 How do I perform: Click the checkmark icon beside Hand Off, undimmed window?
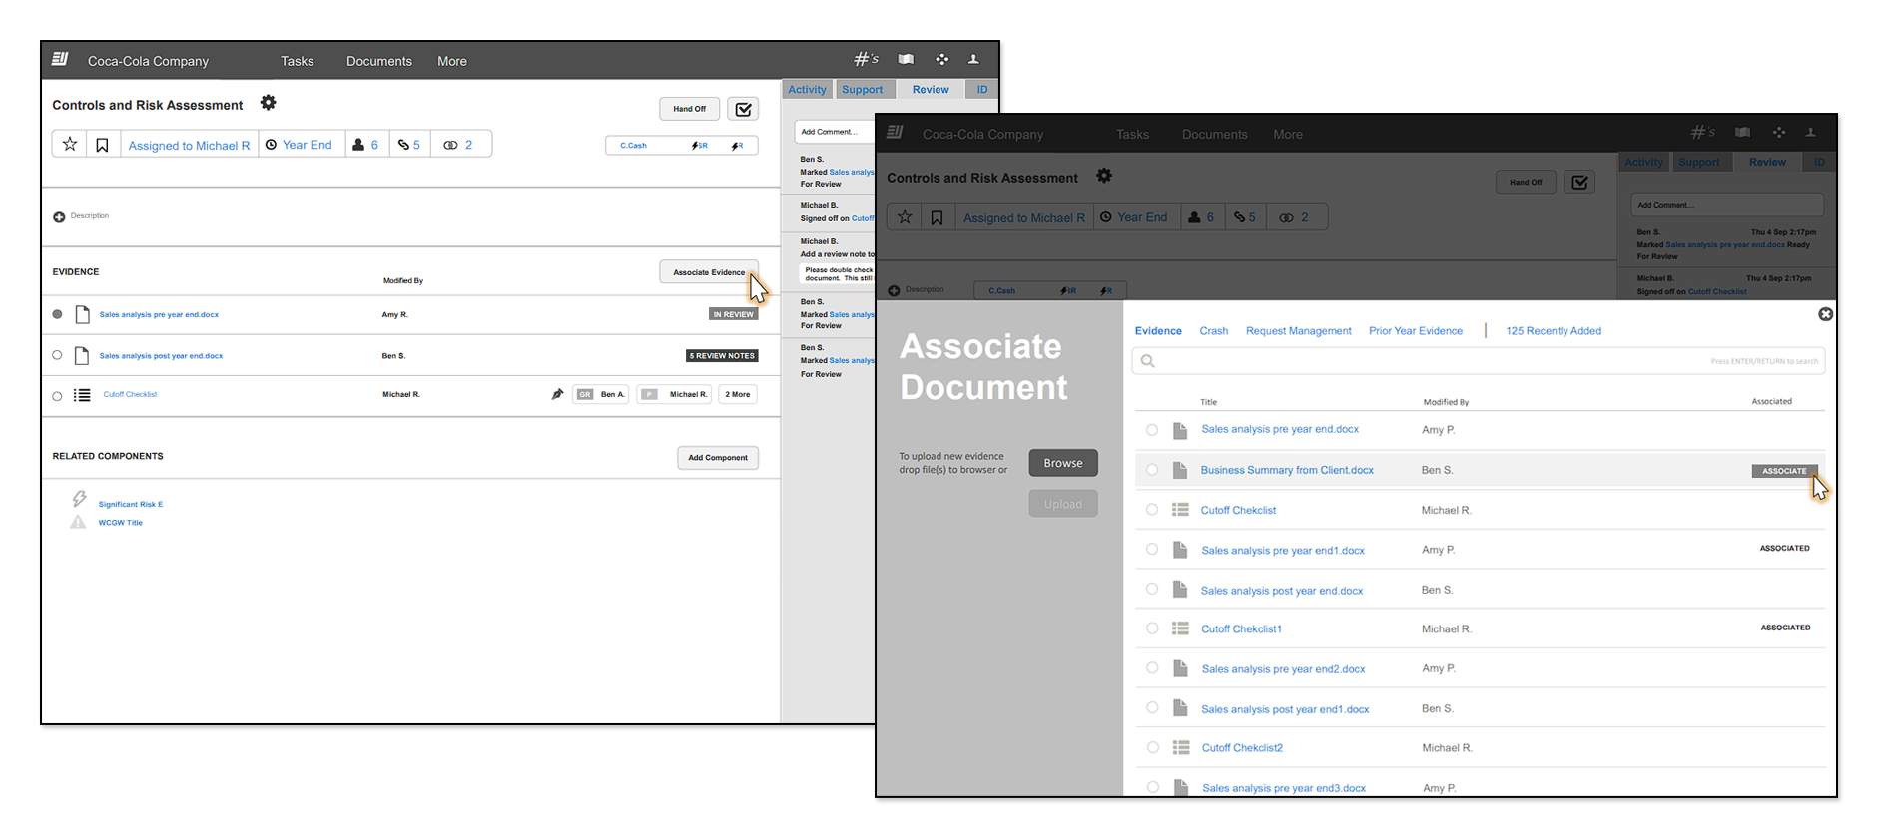743,109
